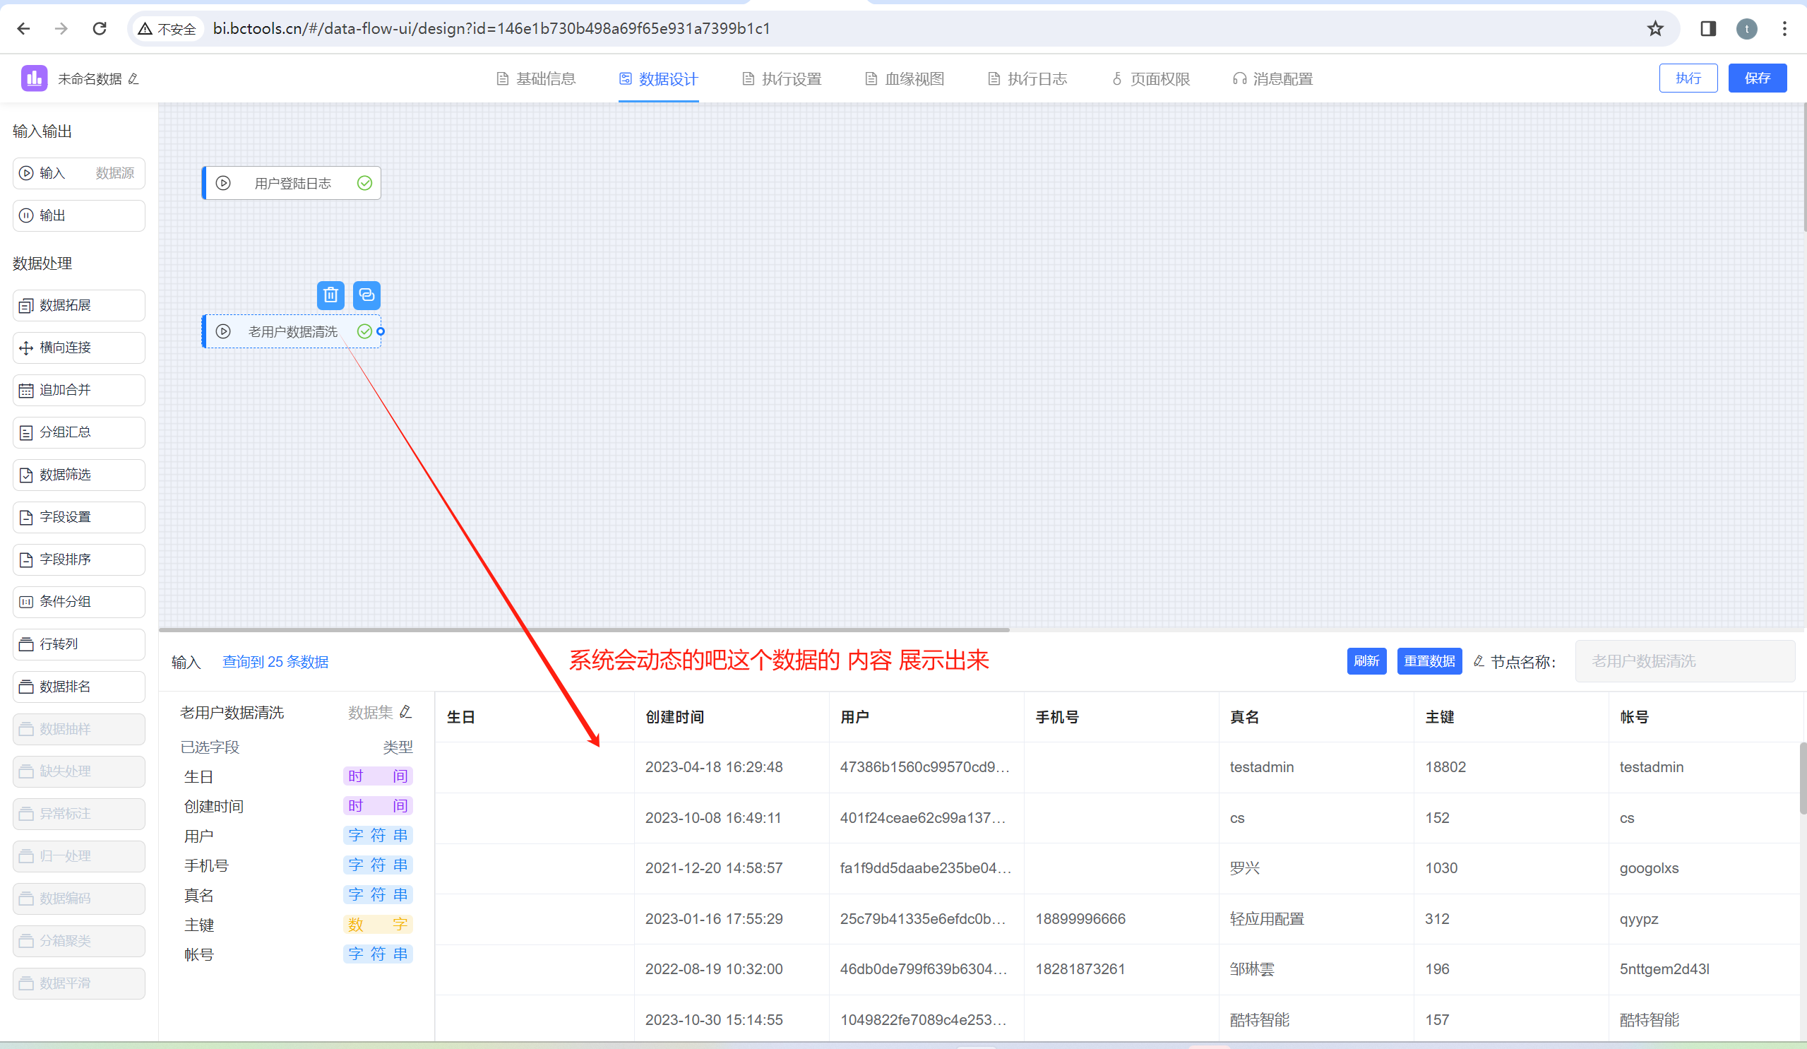Image resolution: width=1807 pixels, height=1049 pixels.
Task: Select the 行转列 tool
Action: (x=78, y=644)
